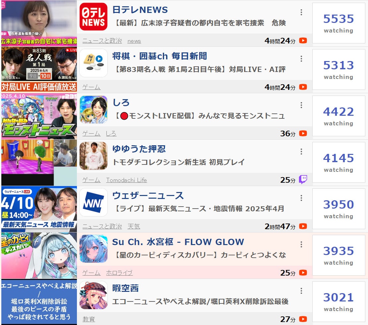Open the モンストニュース stream thumbnail
Screen dimensions: 368x325
39,116
